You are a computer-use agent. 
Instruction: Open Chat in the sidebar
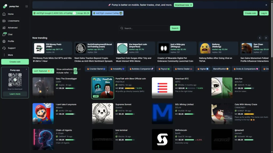10,34
